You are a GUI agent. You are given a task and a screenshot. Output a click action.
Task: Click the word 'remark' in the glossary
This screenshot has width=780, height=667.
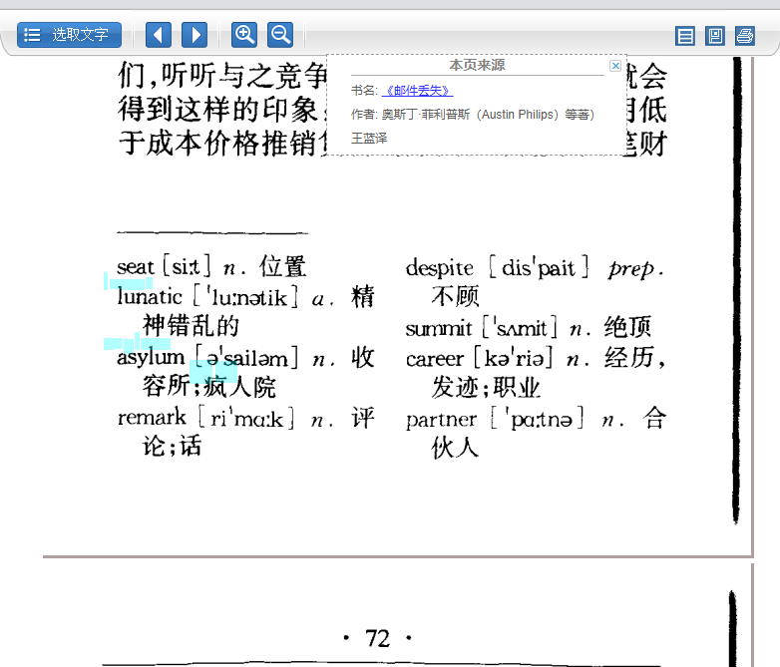click(152, 418)
